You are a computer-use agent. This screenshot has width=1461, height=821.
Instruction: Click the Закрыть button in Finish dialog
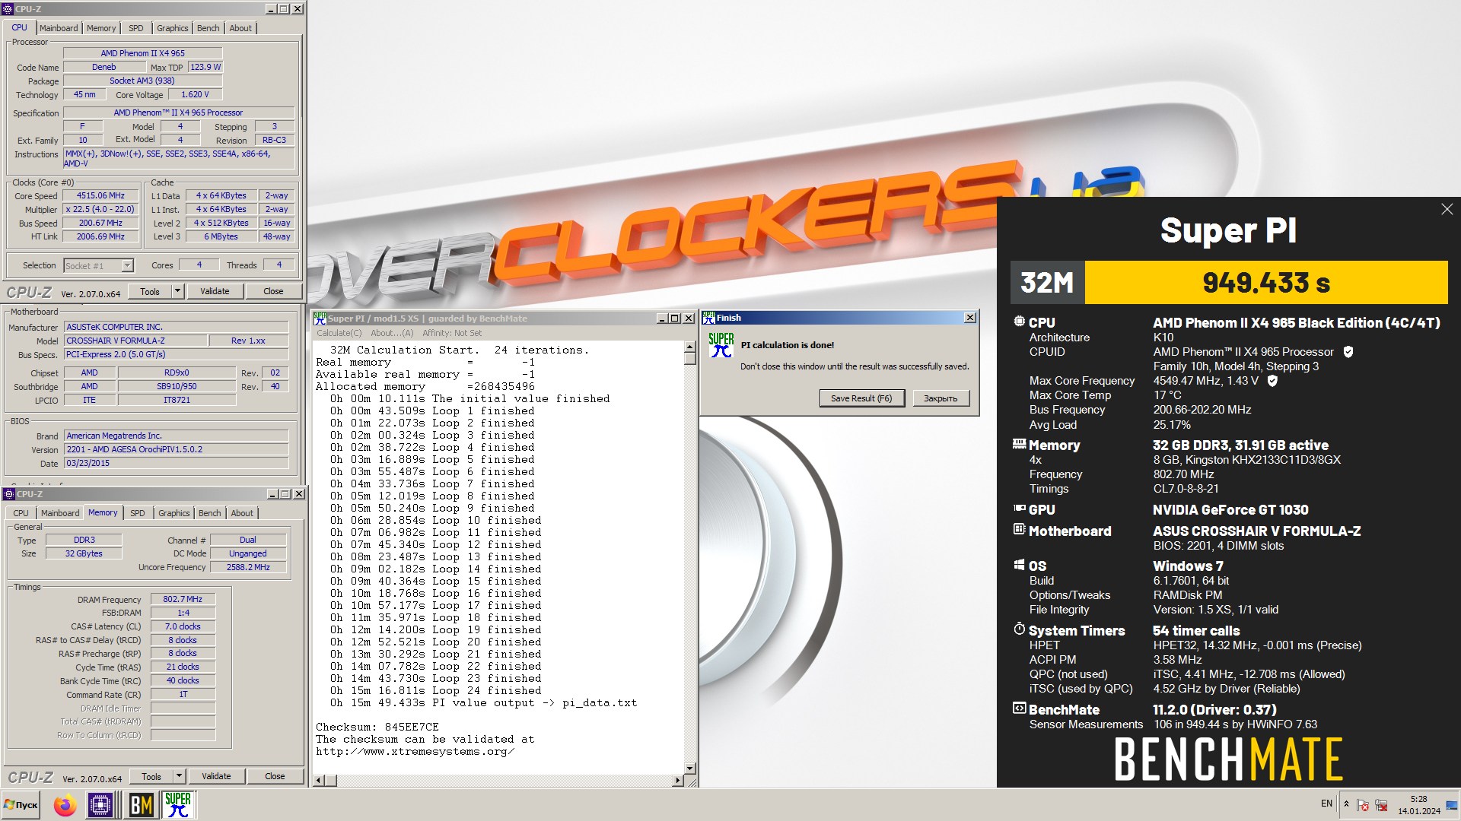point(941,398)
